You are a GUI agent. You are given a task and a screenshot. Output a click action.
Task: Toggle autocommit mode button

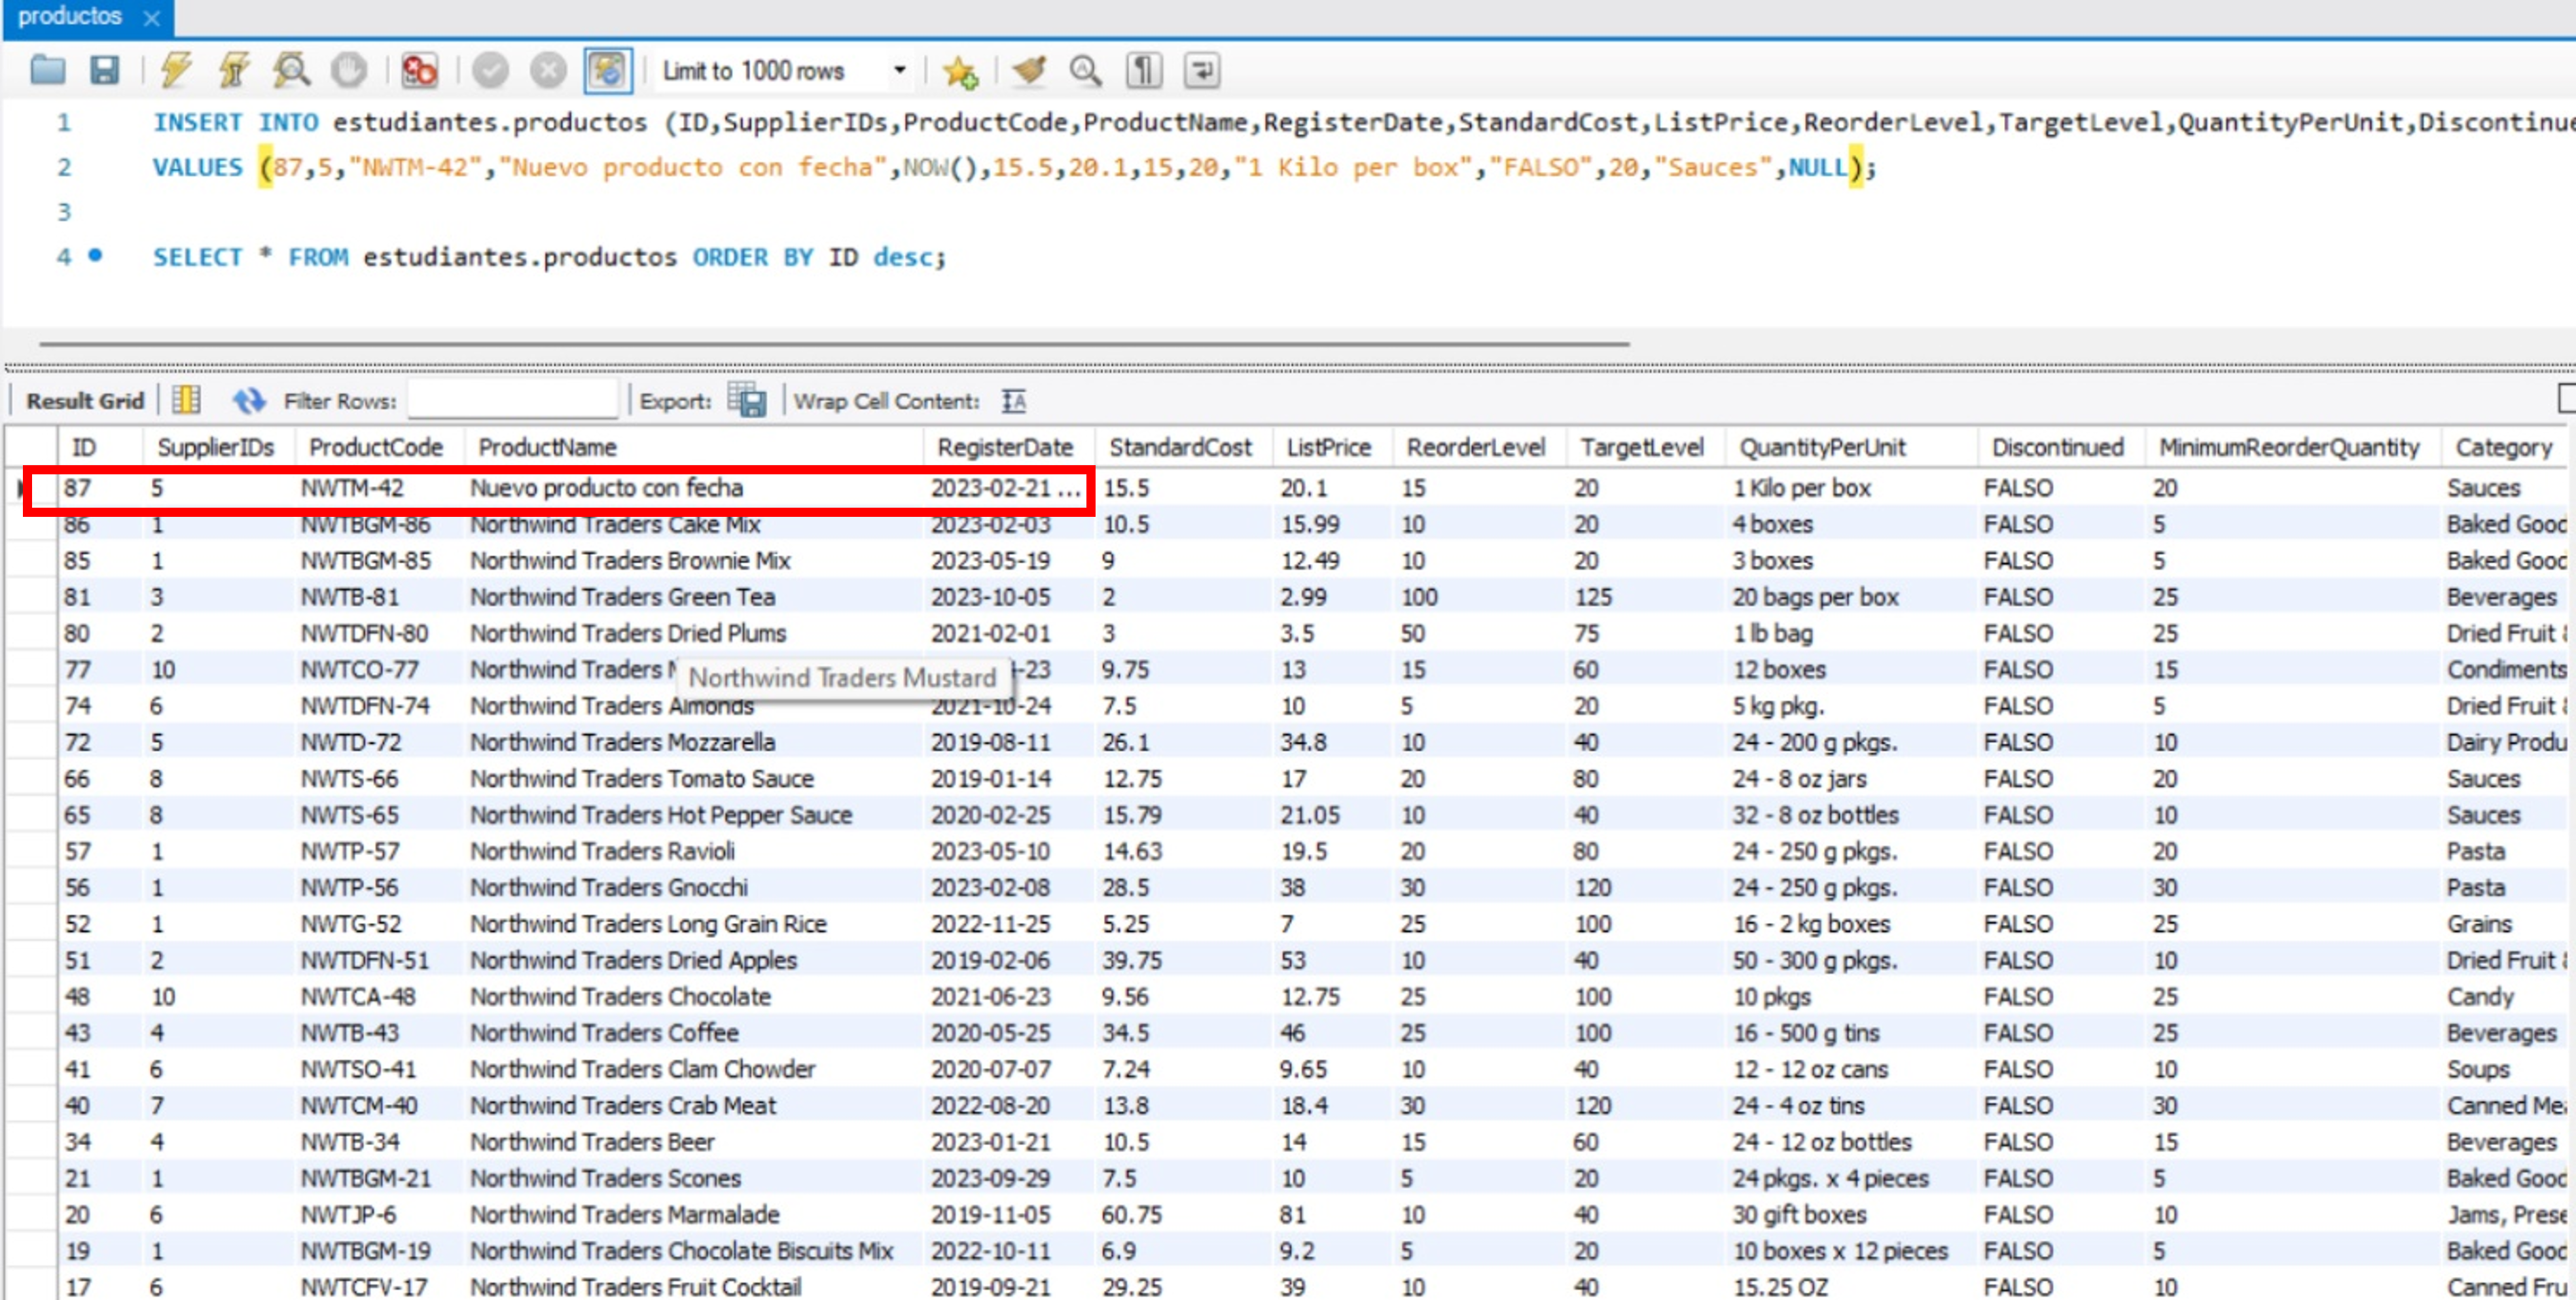[x=607, y=70]
